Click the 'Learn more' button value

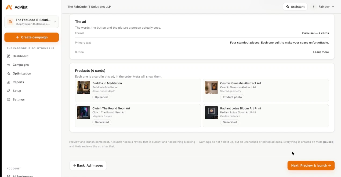coord(321,52)
